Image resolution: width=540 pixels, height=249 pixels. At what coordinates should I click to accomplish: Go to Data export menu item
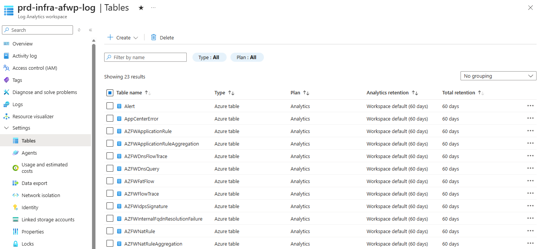point(34,183)
